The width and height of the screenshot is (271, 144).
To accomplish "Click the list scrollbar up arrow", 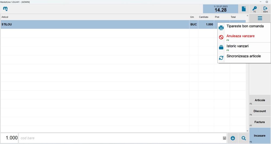I will (x=247, y=15).
